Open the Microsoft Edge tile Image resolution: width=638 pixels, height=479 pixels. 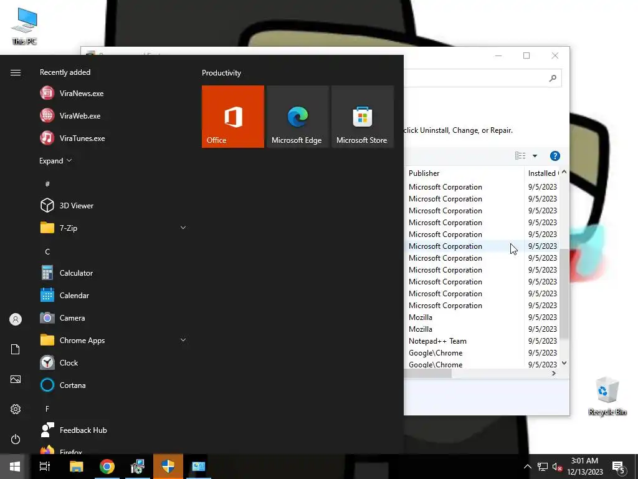point(297,117)
